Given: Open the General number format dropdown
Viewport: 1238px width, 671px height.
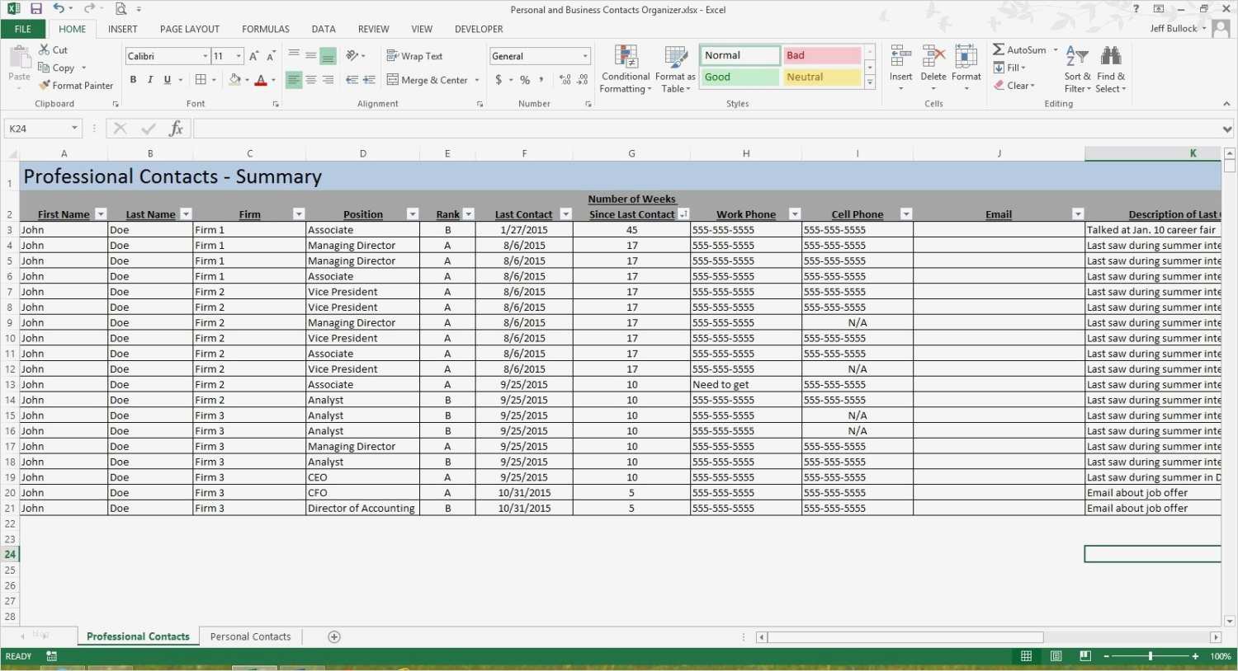Looking at the screenshot, I should pos(585,56).
